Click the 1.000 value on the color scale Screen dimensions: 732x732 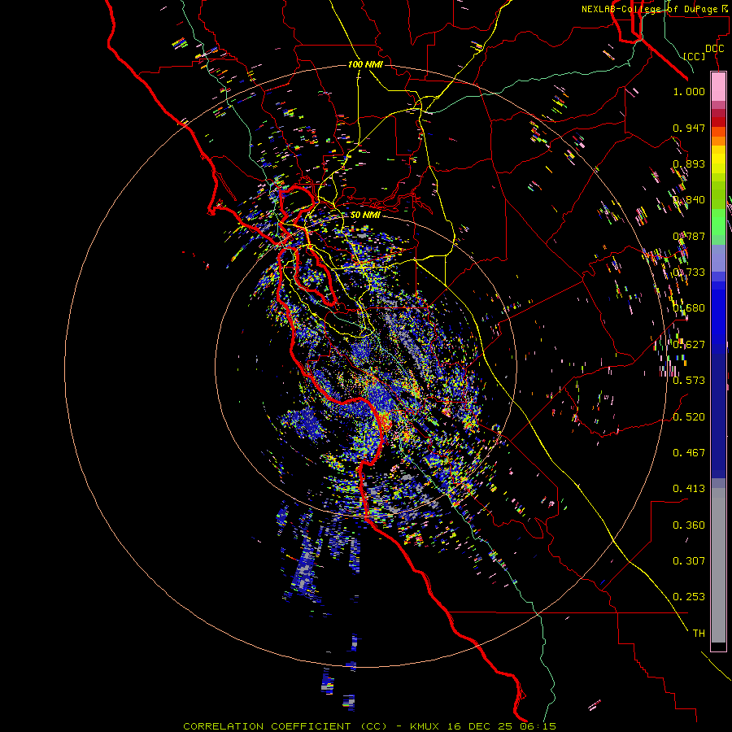689,91
